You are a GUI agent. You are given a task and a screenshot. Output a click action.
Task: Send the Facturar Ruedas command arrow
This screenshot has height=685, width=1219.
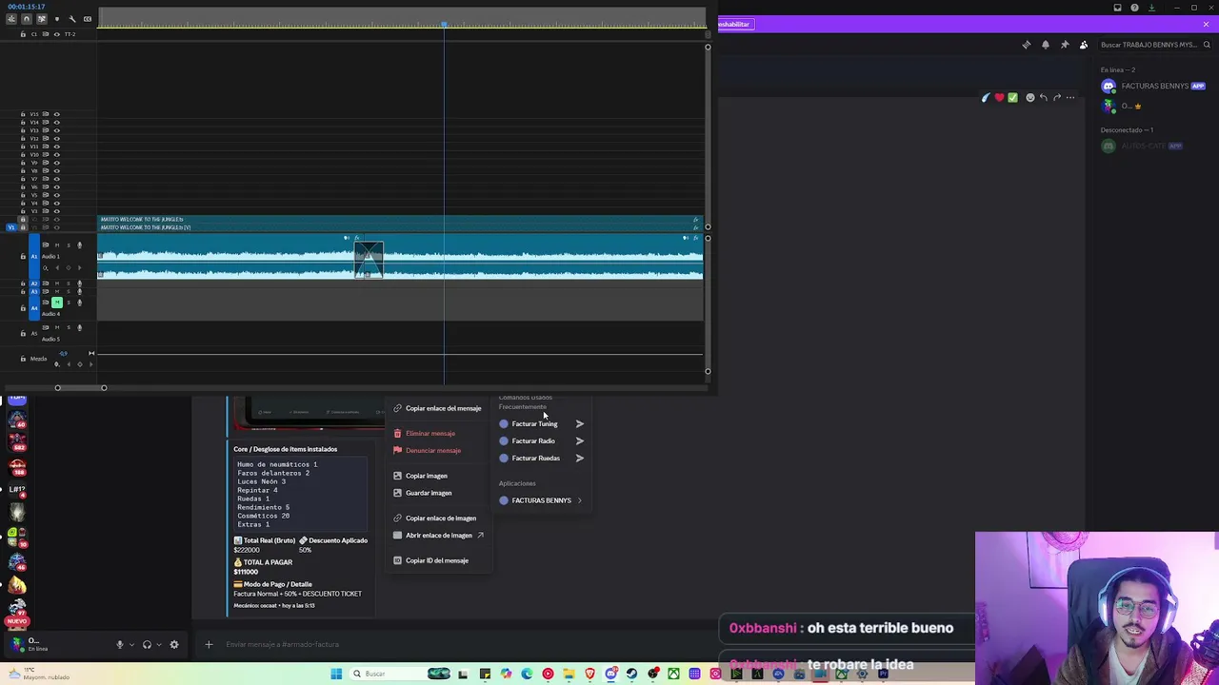(x=579, y=459)
